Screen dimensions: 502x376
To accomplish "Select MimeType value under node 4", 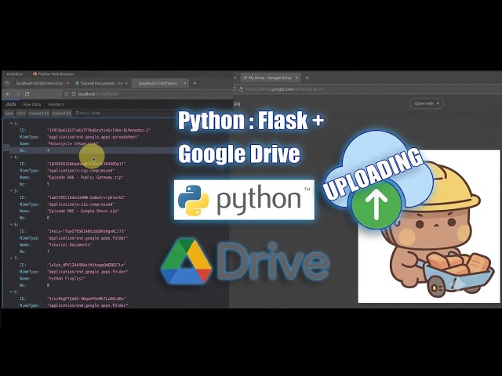I will click(81, 171).
